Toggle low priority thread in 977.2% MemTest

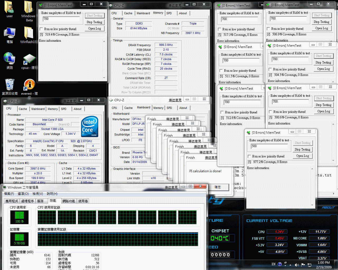pos(249,156)
